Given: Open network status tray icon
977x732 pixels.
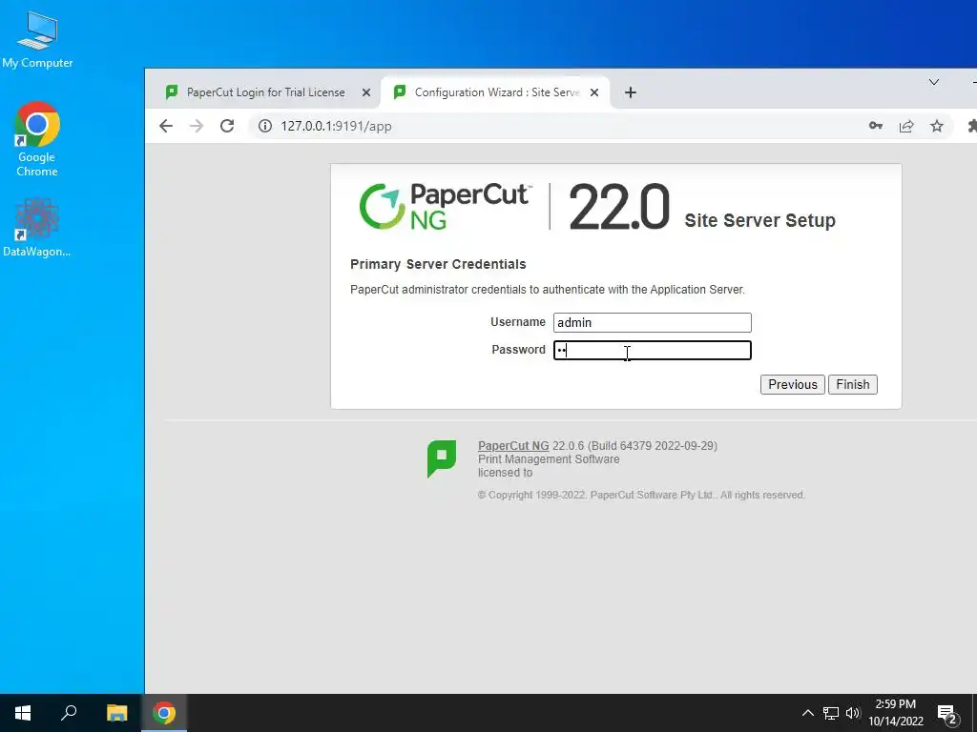Looking at the screenshot, I should point(831,713).
